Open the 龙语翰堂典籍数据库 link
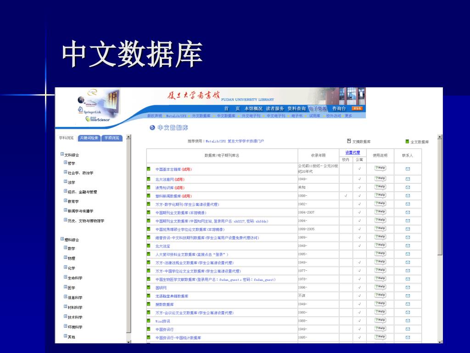Image resolution: width=470 pixels, height=353 pixels. tap(172, 296)
